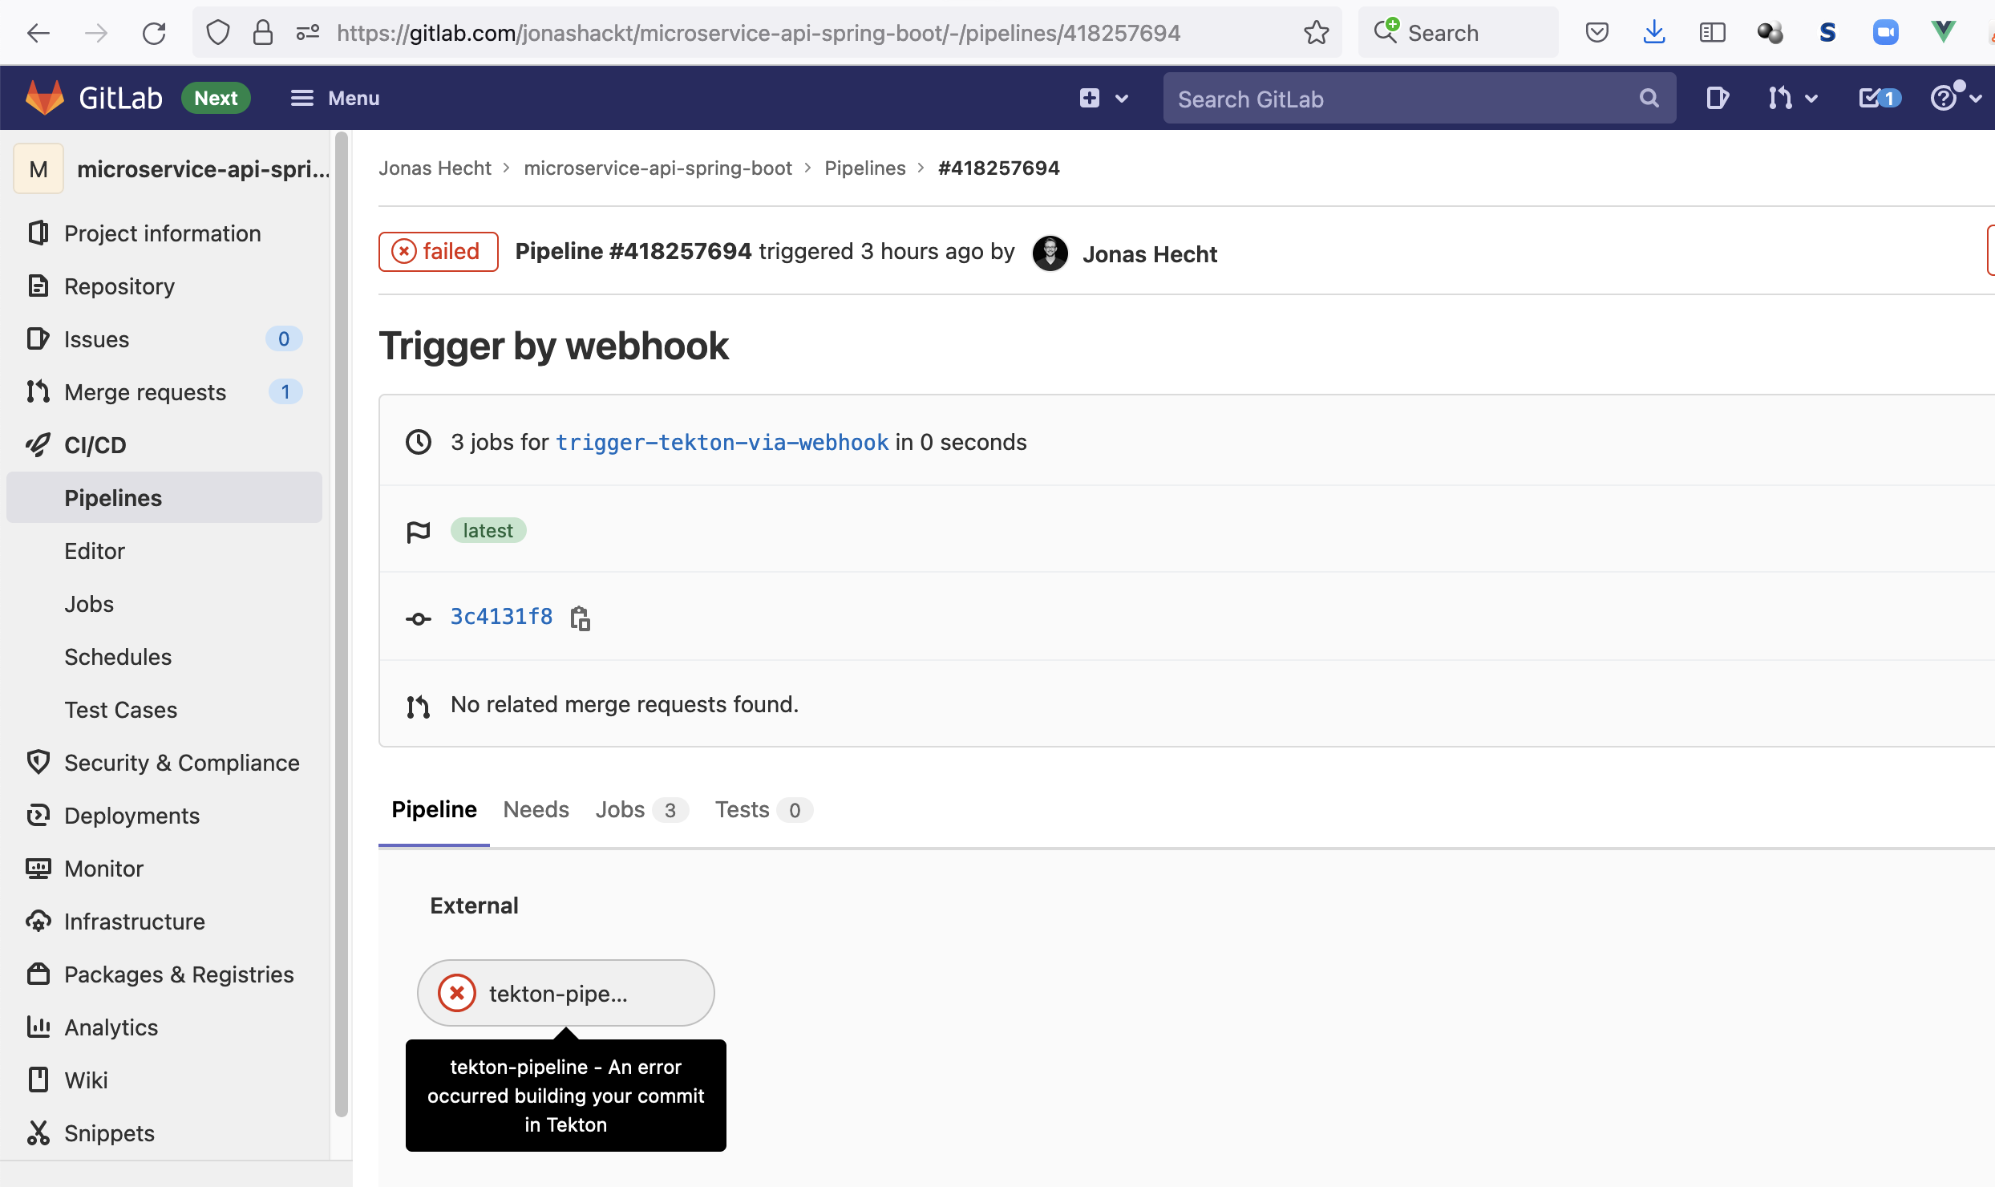The height and width of the screenshot is (1187, 1995).
Task: Click the sidebar vertical scrollbar
Action: [342, 626]
